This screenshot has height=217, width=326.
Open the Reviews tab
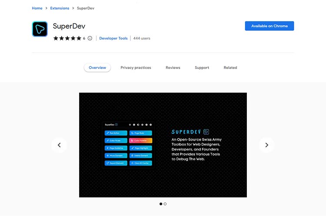173,68
